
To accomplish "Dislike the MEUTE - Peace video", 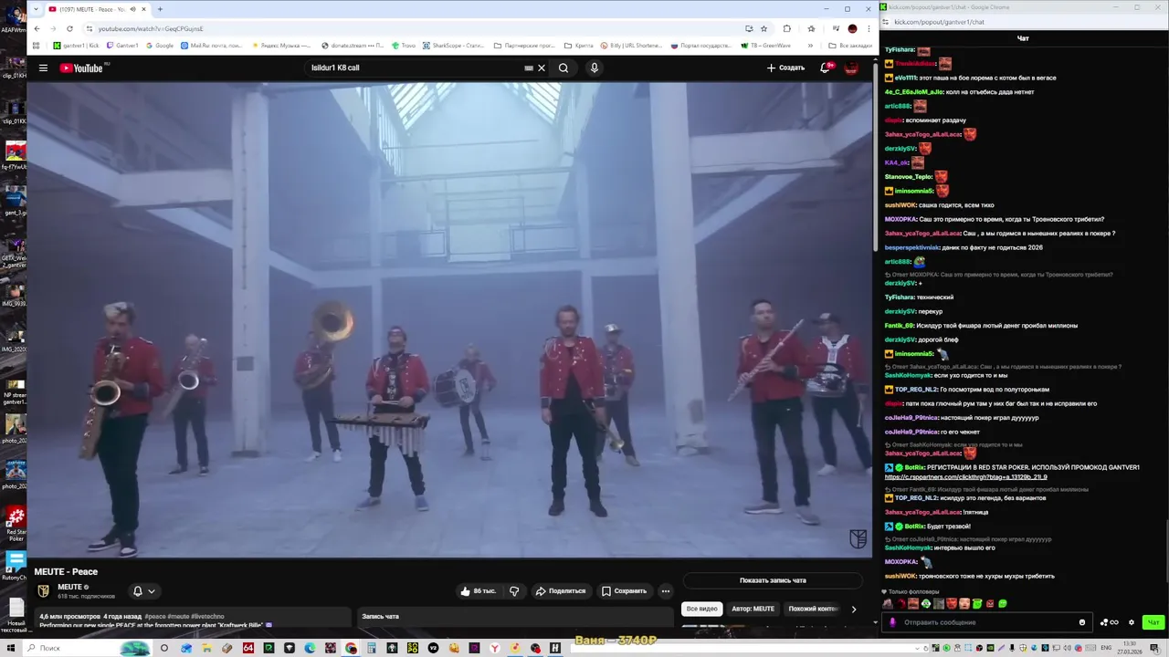I will point(514,591).
